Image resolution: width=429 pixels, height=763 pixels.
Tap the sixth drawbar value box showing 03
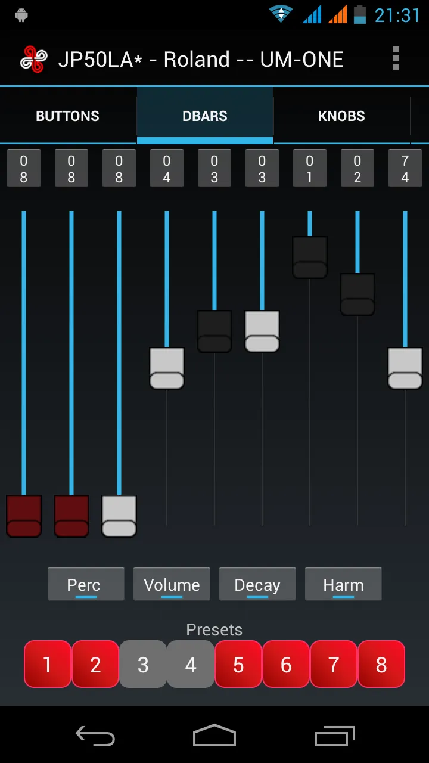point(262,169)
